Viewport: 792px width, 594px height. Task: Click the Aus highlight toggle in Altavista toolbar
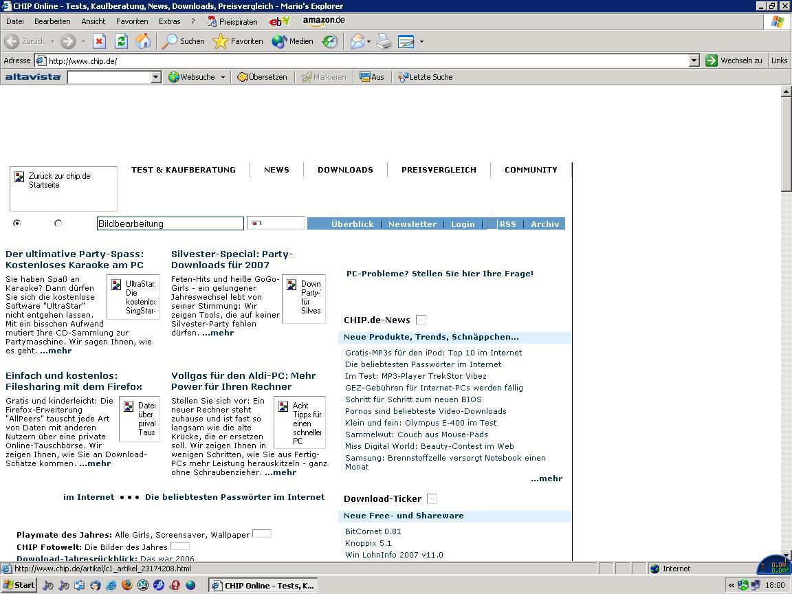click(372, 77)
